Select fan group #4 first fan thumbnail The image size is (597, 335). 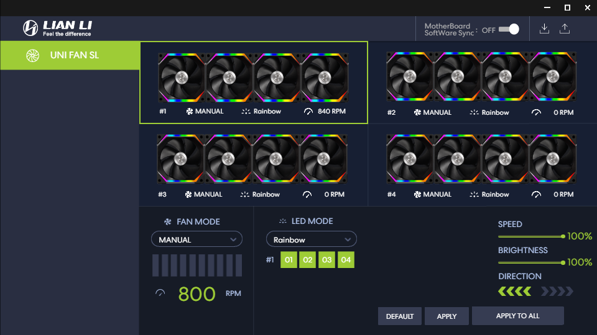point(410,159)
